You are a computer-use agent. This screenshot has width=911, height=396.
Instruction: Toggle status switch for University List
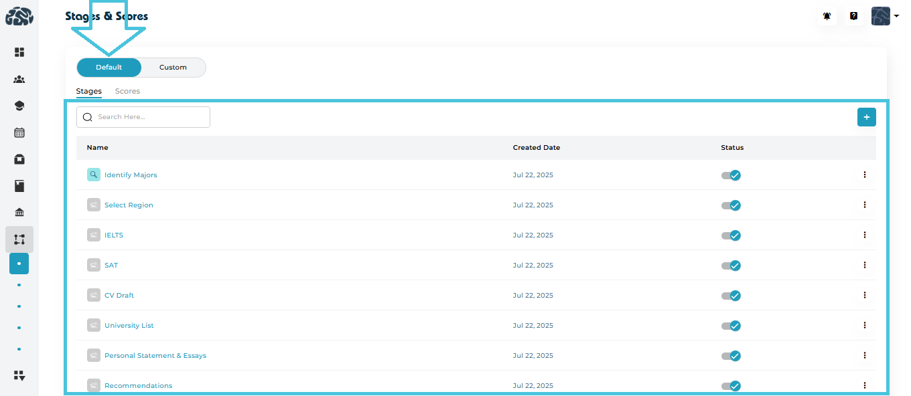(731, 326)
